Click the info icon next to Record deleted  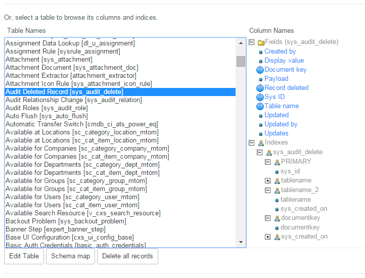260,88
